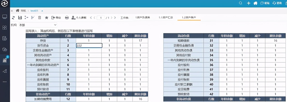The height and width of the screenshot is (102, 287).
Task: Click row number 31 cell
Action: tap(211, 41)
